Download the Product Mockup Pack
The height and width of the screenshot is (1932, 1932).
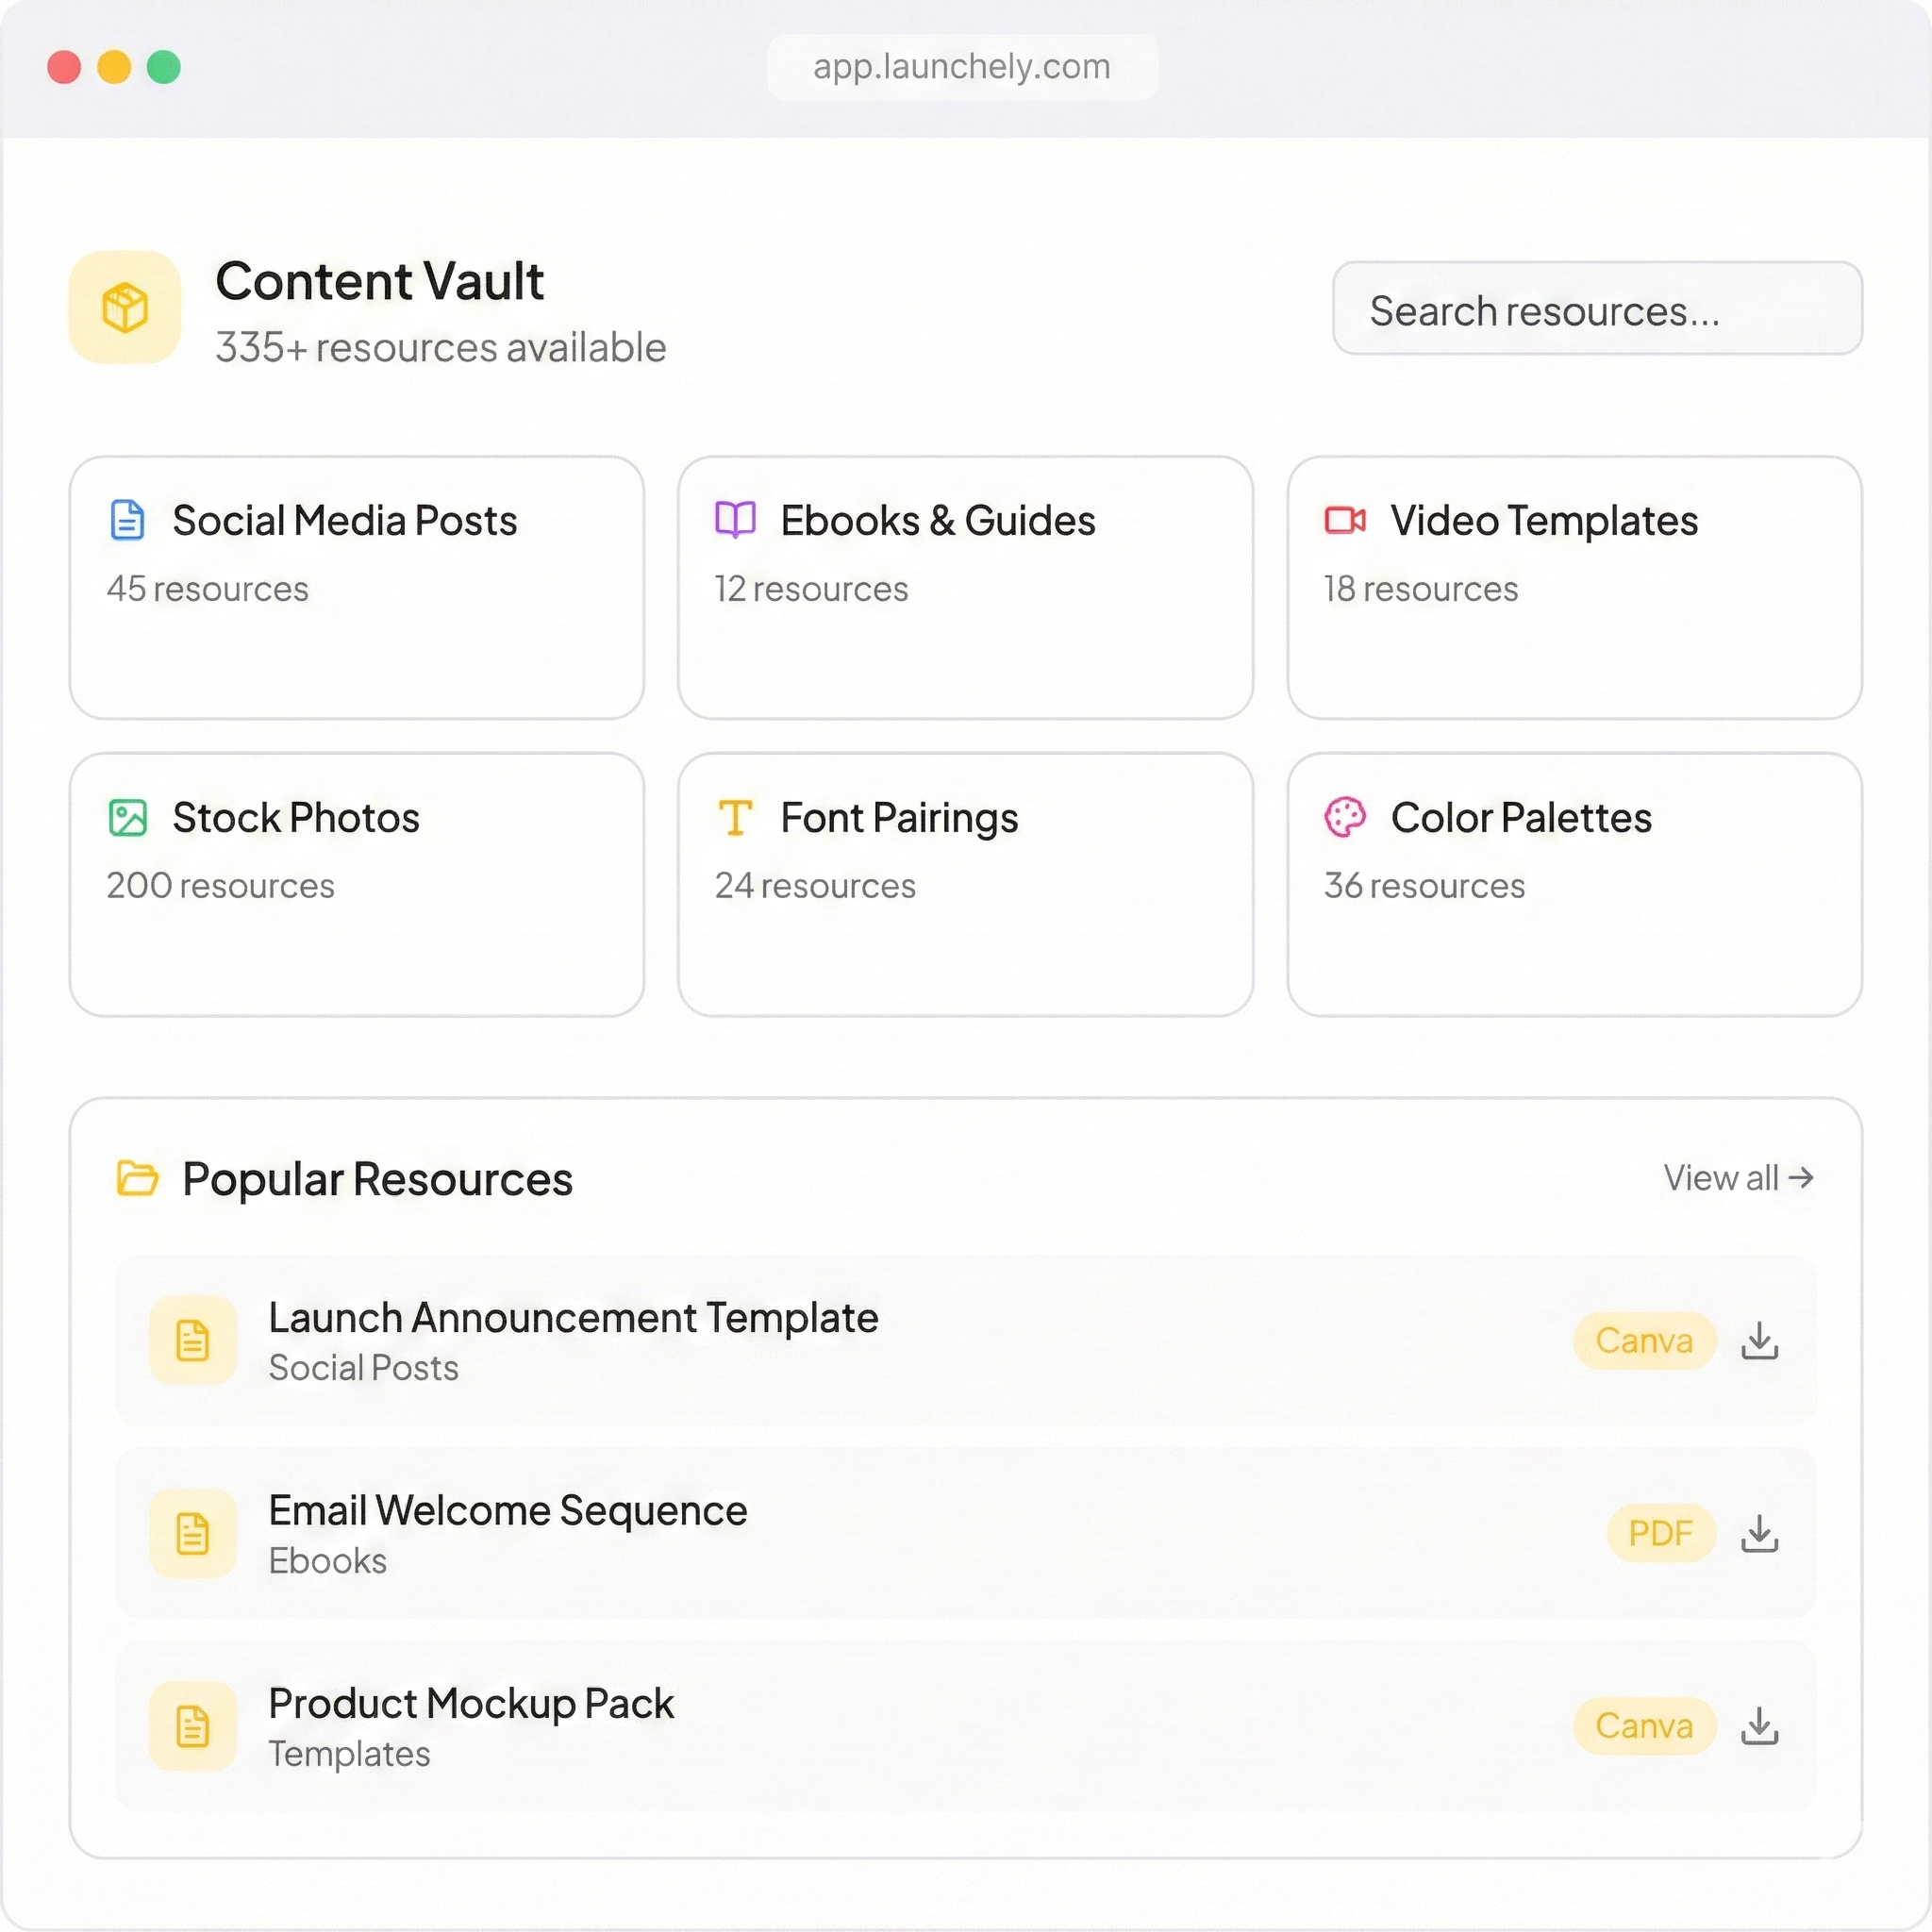pyautogui.click(x=1759, y=1726)
